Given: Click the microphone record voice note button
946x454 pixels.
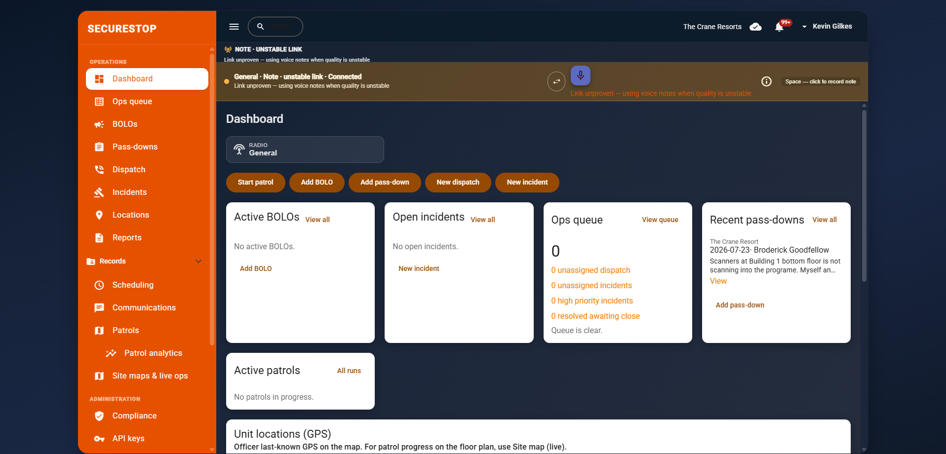Looking at the screenshot, I should [581, 76].
